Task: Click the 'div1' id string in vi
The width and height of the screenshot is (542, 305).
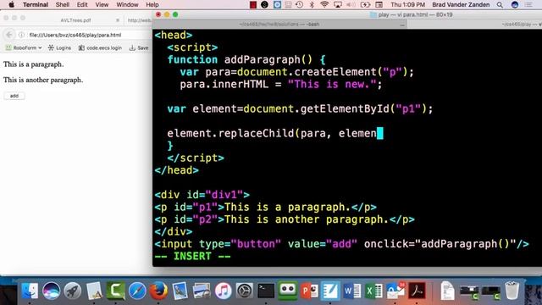Action: pyautogui.click(x=224, y=195)
